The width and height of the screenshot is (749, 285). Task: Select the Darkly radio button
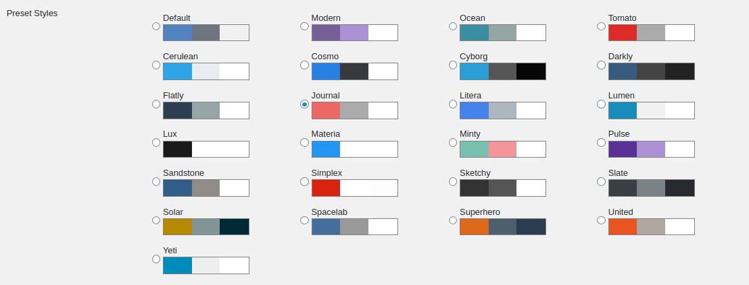(x=602, y=65)
